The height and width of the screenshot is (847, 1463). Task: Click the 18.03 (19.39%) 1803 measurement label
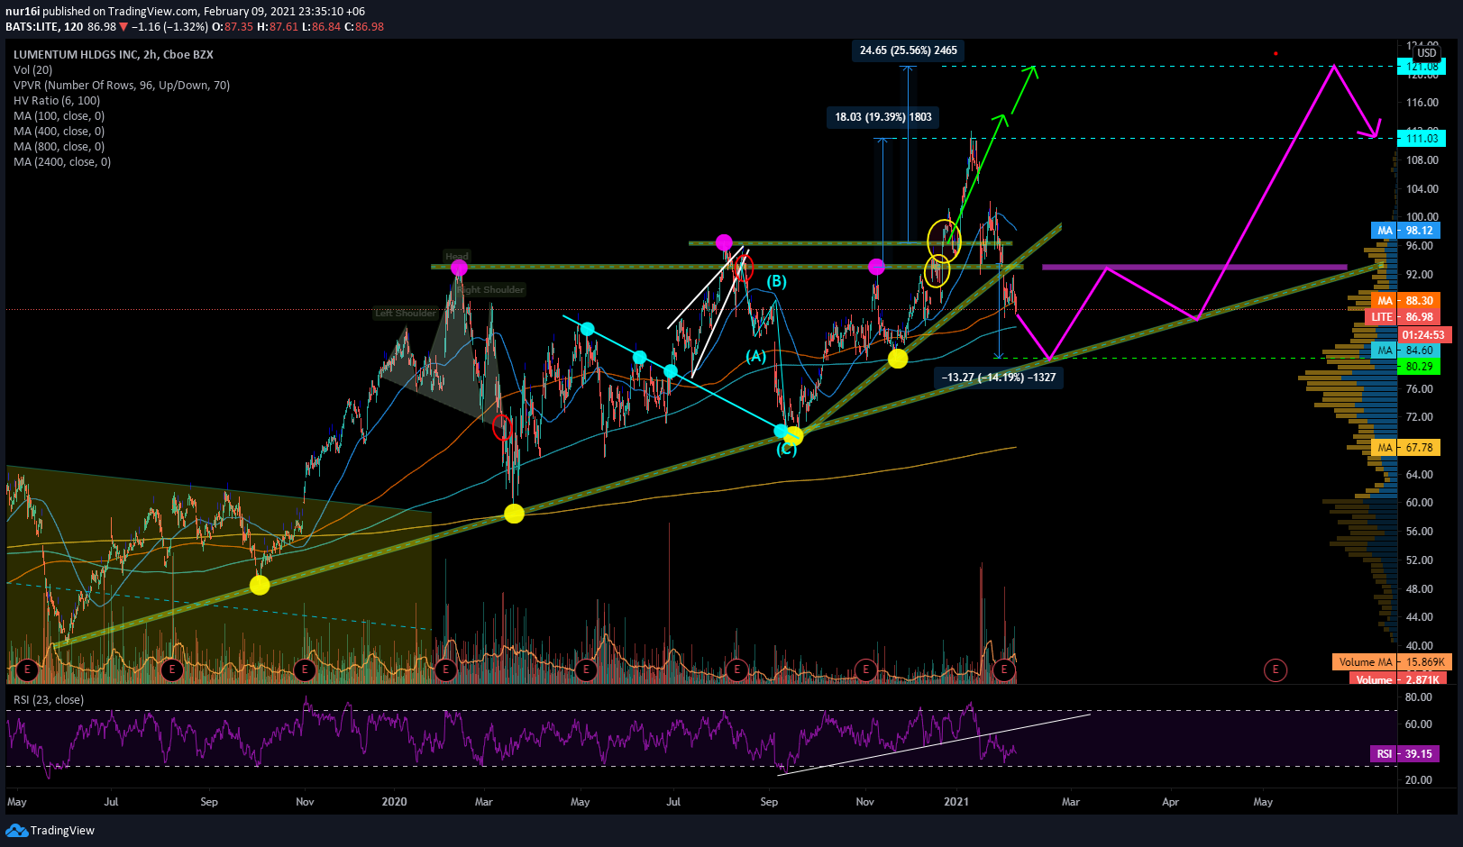pyautogui.click(x=883, y=117)
